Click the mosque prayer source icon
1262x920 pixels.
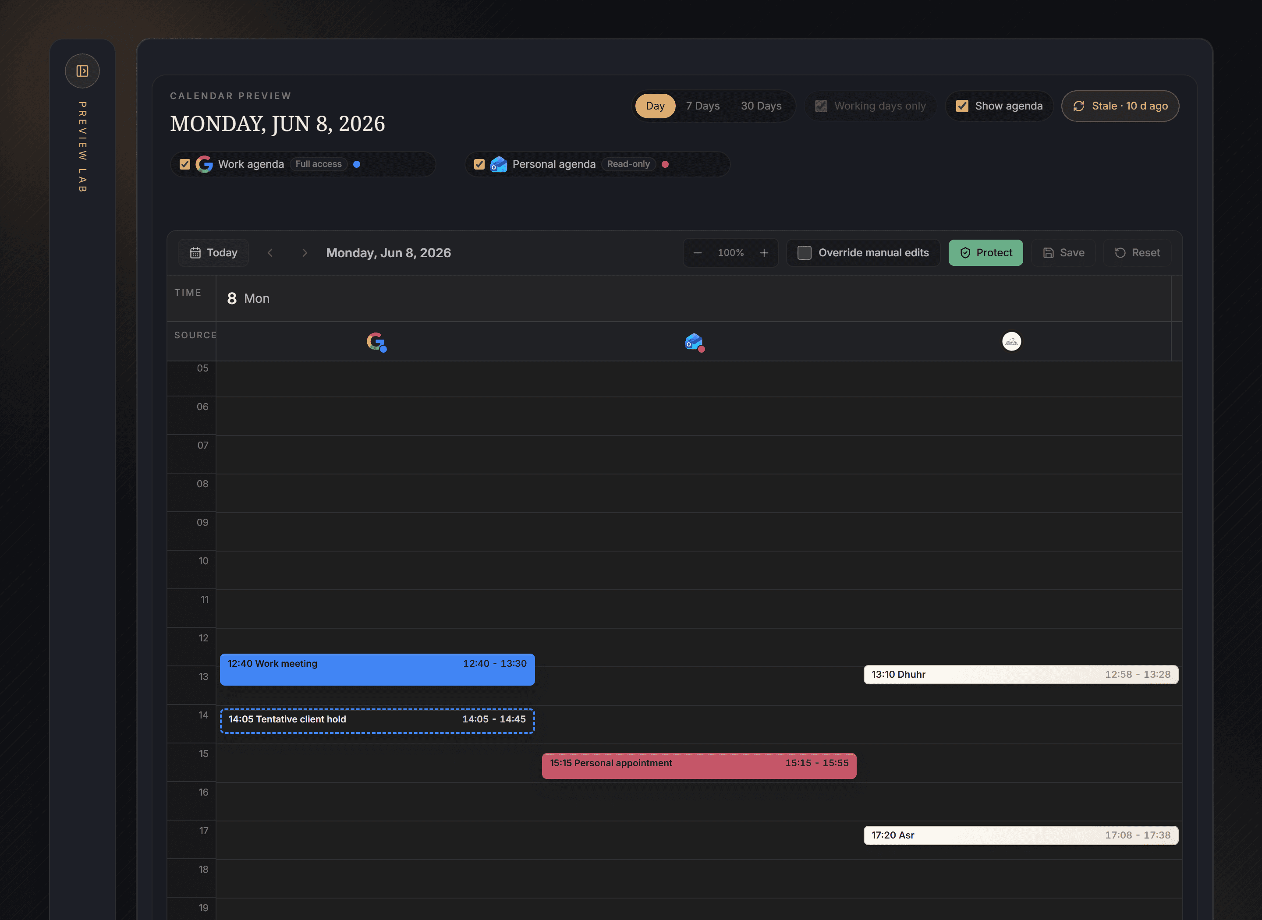pos(1011,341)
